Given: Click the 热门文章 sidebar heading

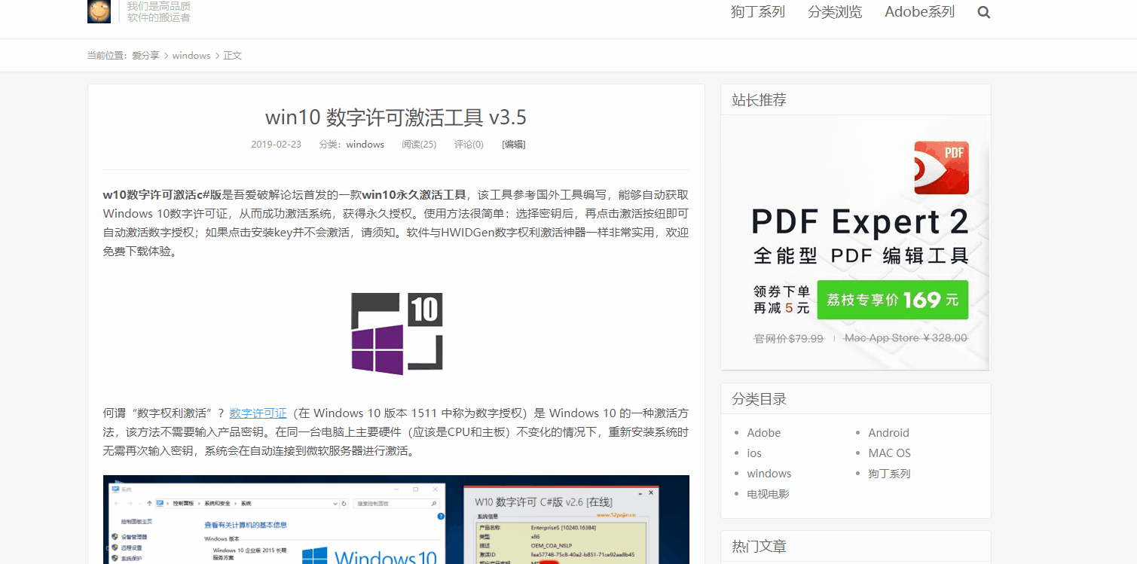Looking at the screenshot, I should 759,546.
